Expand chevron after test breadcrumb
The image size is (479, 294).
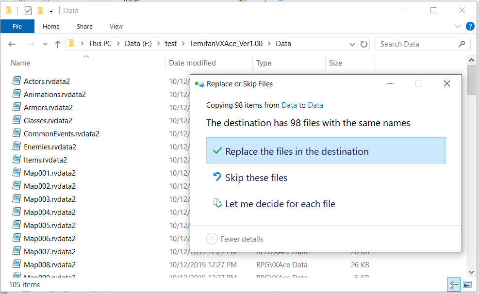(183, 44)
